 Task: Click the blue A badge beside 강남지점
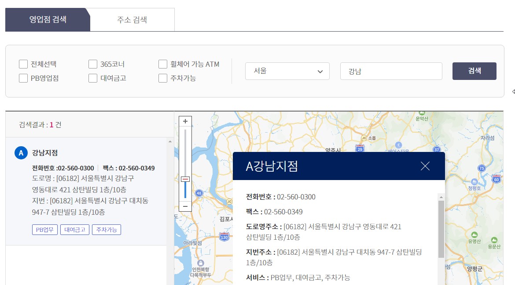[21, 153]
